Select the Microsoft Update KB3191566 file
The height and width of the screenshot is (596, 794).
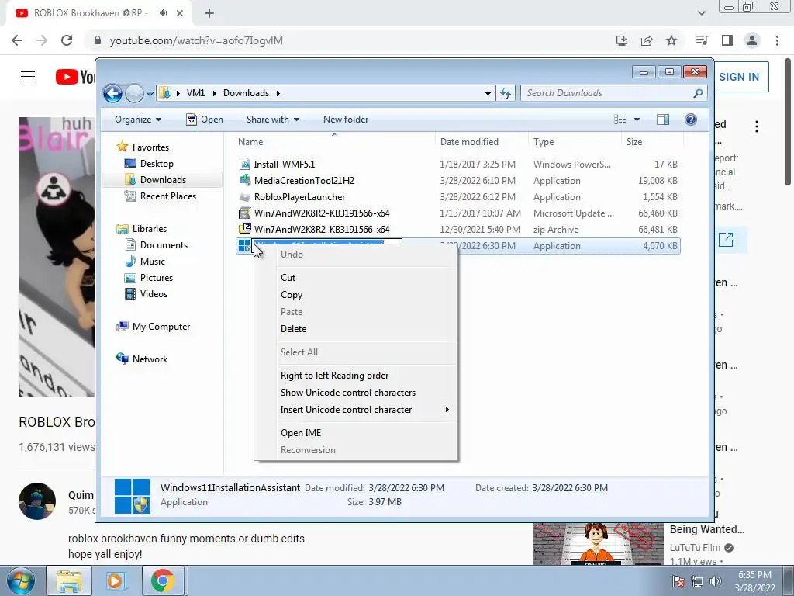tap(457, 213)
